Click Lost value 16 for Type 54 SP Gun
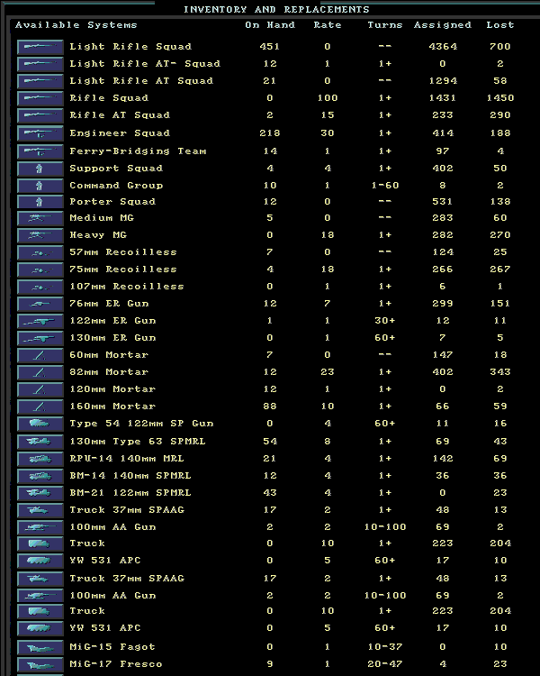The width and height of the screenshot is (540, 676). pos(500,424)
